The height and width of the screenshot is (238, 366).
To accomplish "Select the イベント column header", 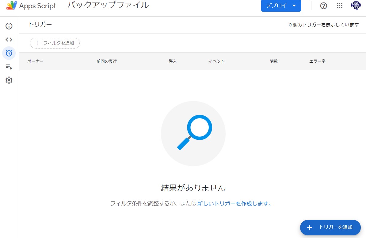I will coord(216,61).
